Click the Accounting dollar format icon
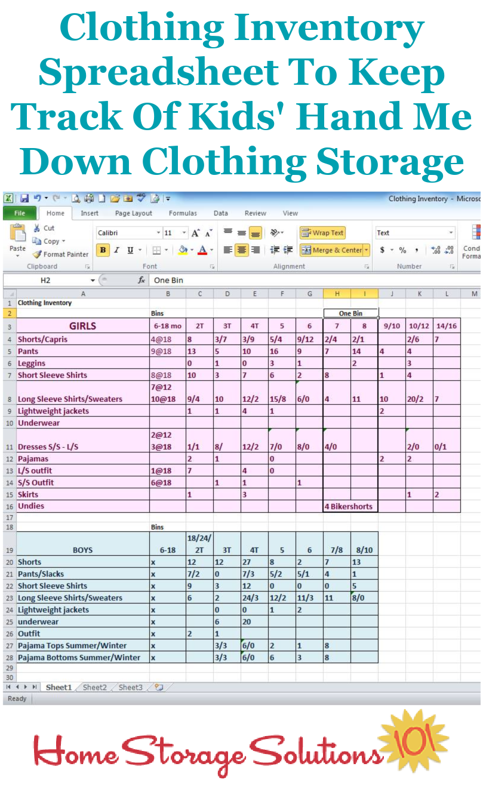483x788 pixels. [382, 250]
